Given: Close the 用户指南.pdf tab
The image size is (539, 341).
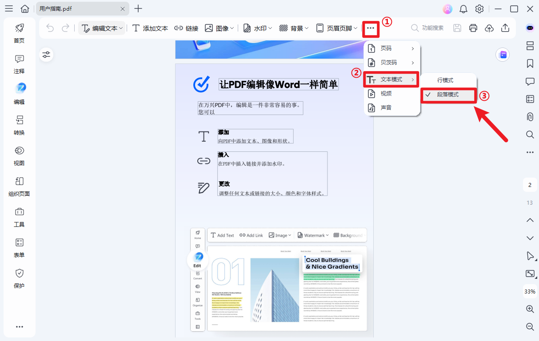Looking at the screenshot, I should [x=123, y=8].
